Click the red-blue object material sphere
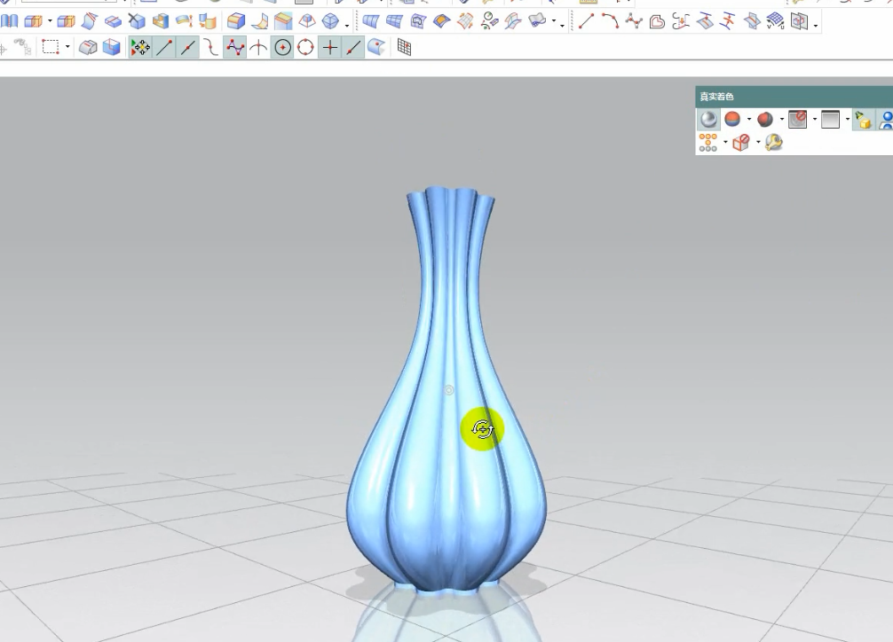893x642 pixels. [x=732, y=119]
